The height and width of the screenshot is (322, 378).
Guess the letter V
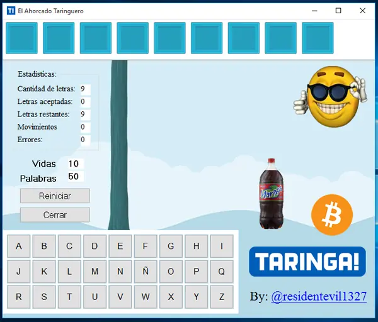[x=120, y=297]
